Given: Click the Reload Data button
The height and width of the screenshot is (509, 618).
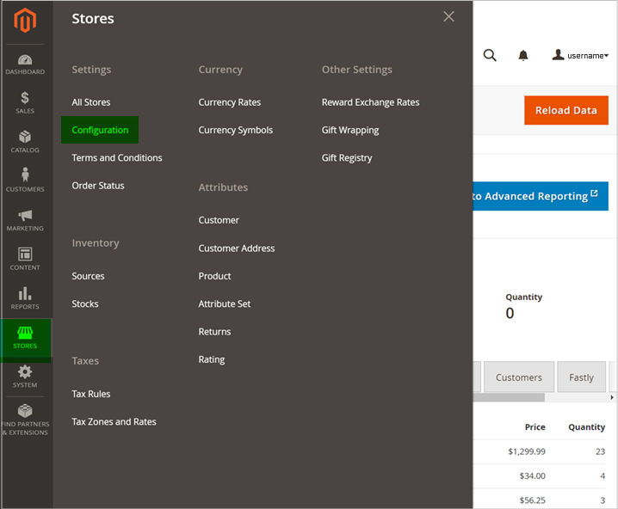Looking at the screenshot, I should tap(565, 110).
